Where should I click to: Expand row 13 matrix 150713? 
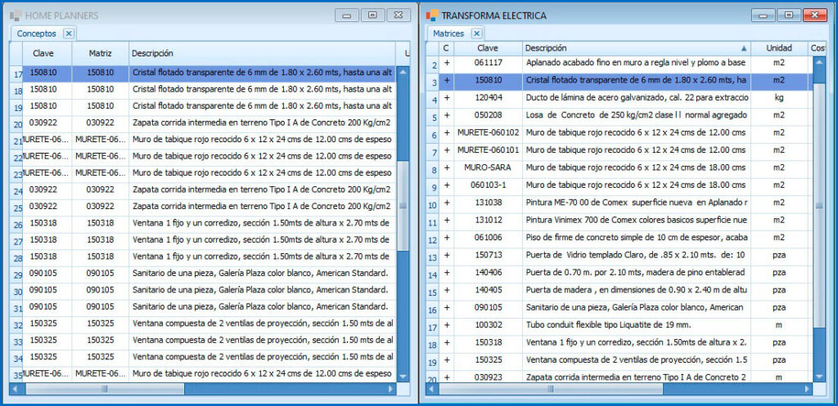tap(446, 255)
